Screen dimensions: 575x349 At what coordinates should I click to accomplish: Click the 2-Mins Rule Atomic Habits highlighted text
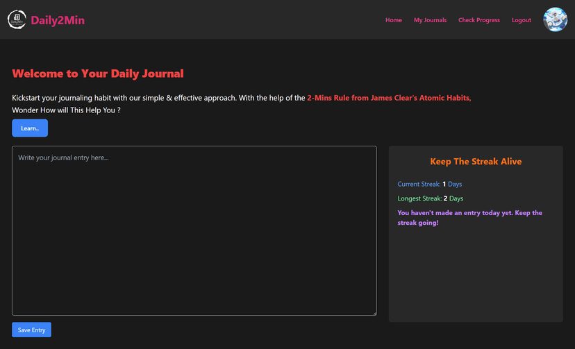click(389, 98)
